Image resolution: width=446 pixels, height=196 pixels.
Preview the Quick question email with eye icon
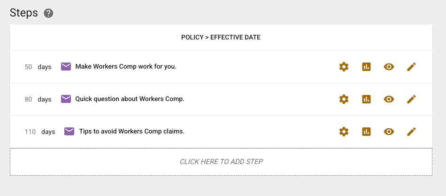[389, 99]
